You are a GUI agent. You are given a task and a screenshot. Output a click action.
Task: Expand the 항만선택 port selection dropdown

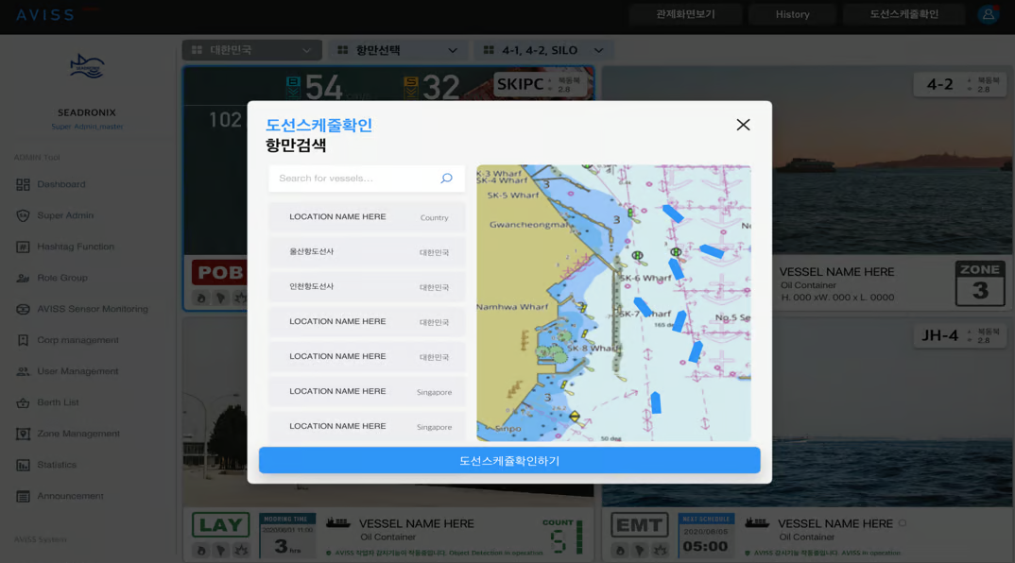(x=395, y=49)
